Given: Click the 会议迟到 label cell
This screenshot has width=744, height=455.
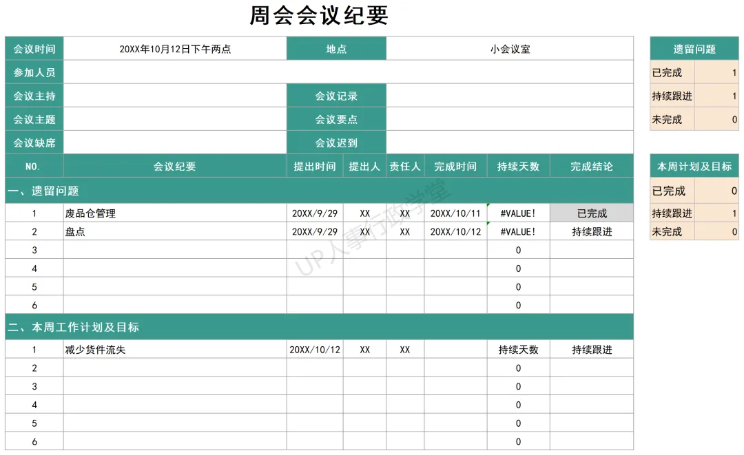Looking at the screenshot, I should click(336, 142).
